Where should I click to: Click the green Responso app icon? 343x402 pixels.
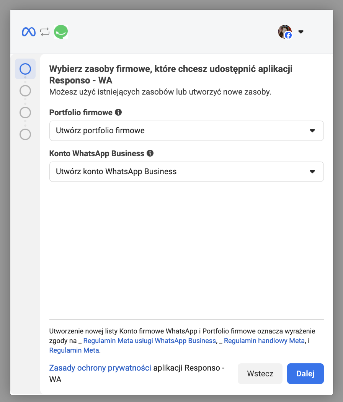[x=61, y=32]
